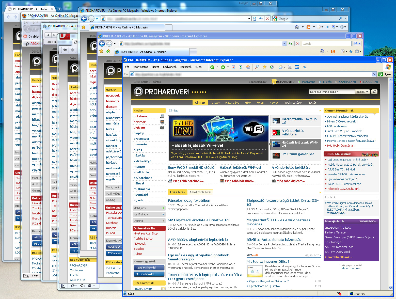
Task: Click Home icon in blue-titled Windows Internet Explorer command bar
Action: (322, 51)
